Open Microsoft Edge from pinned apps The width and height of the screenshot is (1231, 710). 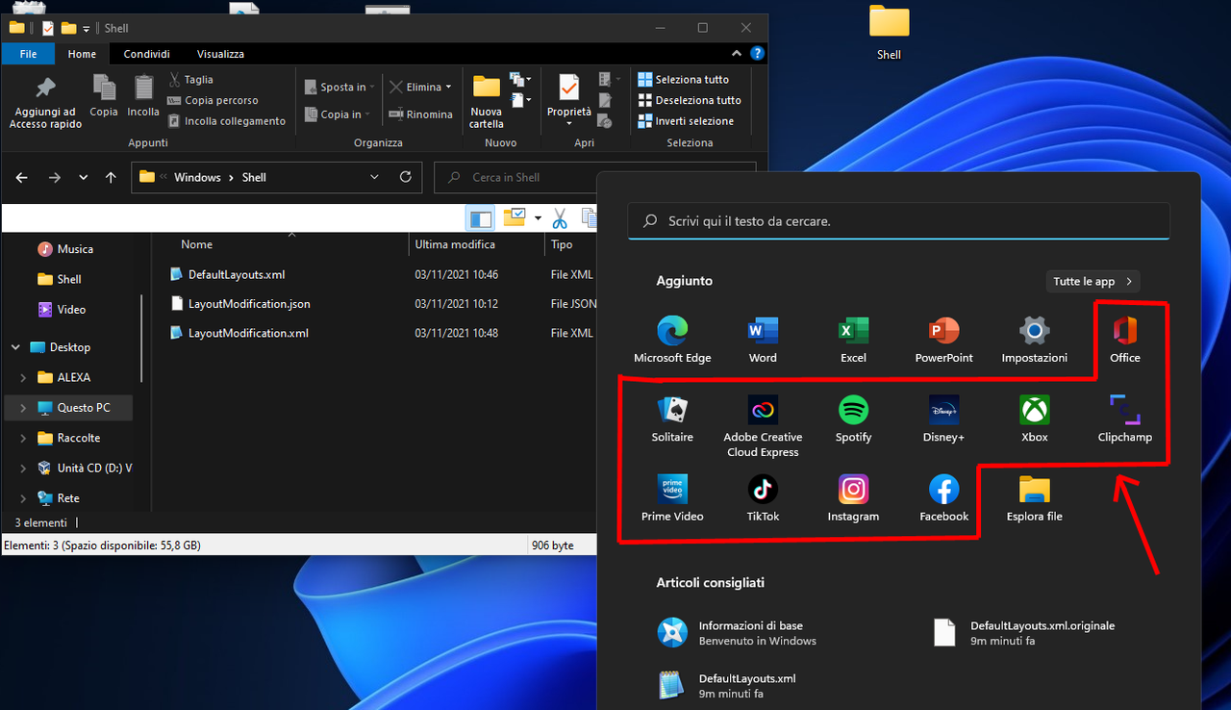click(672, 341)
